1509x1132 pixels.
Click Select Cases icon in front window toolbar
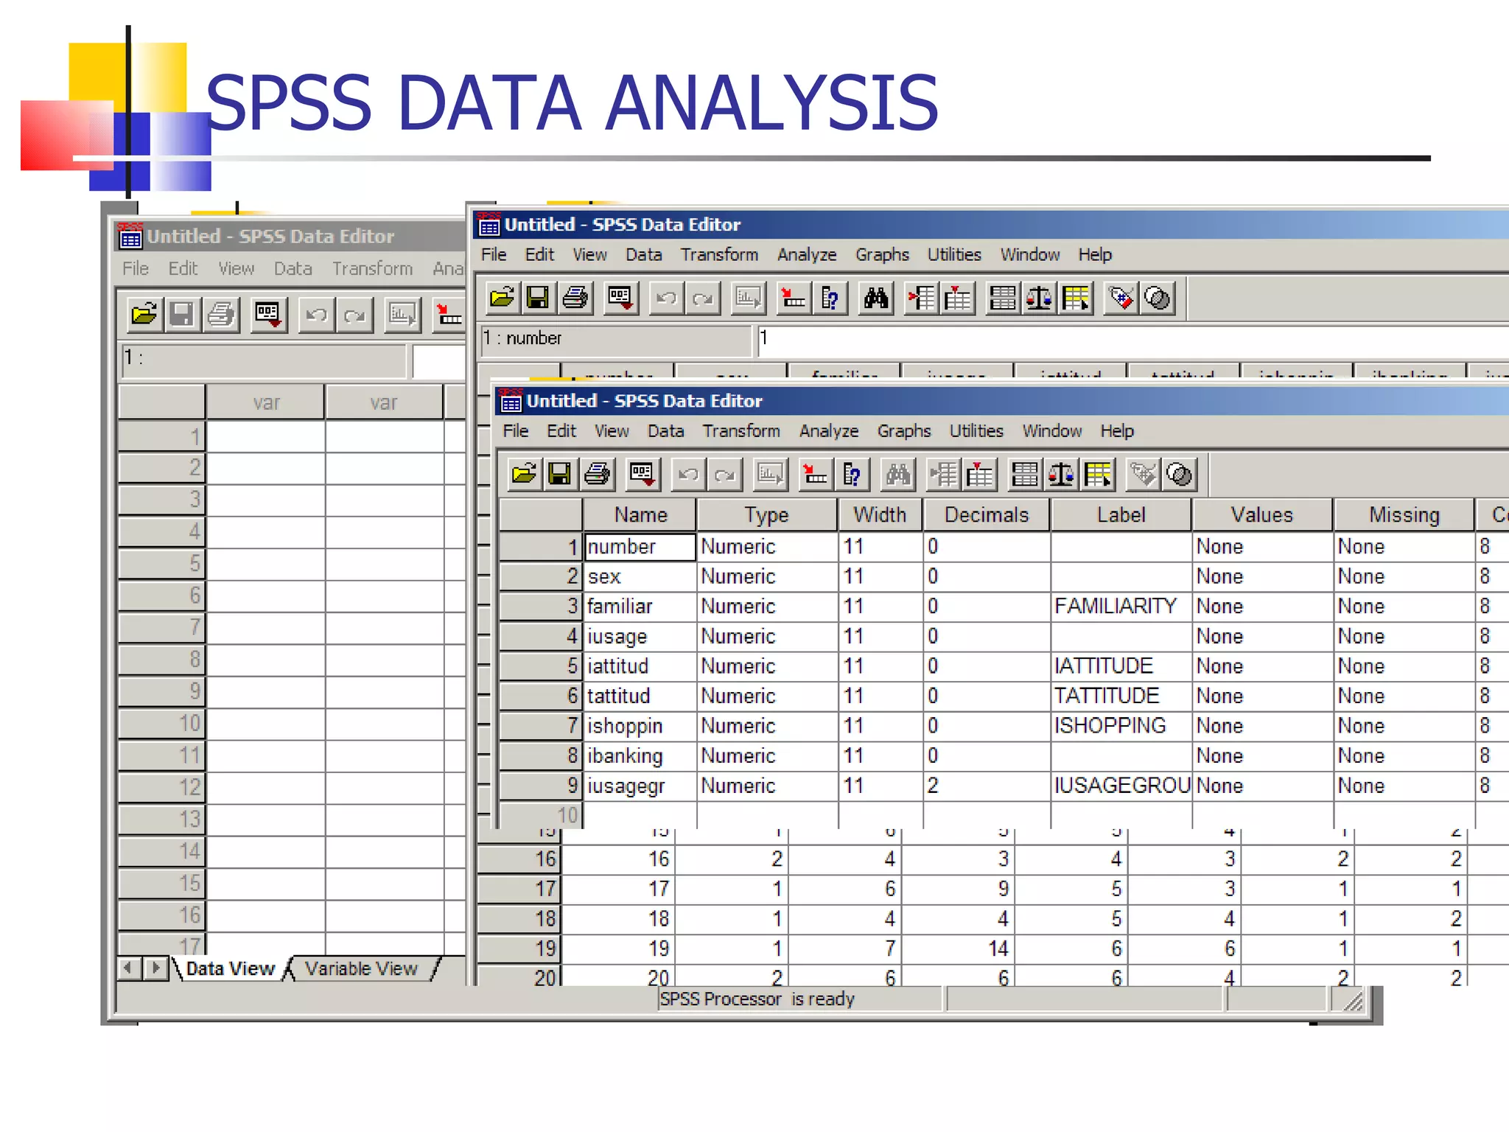(x=1098, y=474)
